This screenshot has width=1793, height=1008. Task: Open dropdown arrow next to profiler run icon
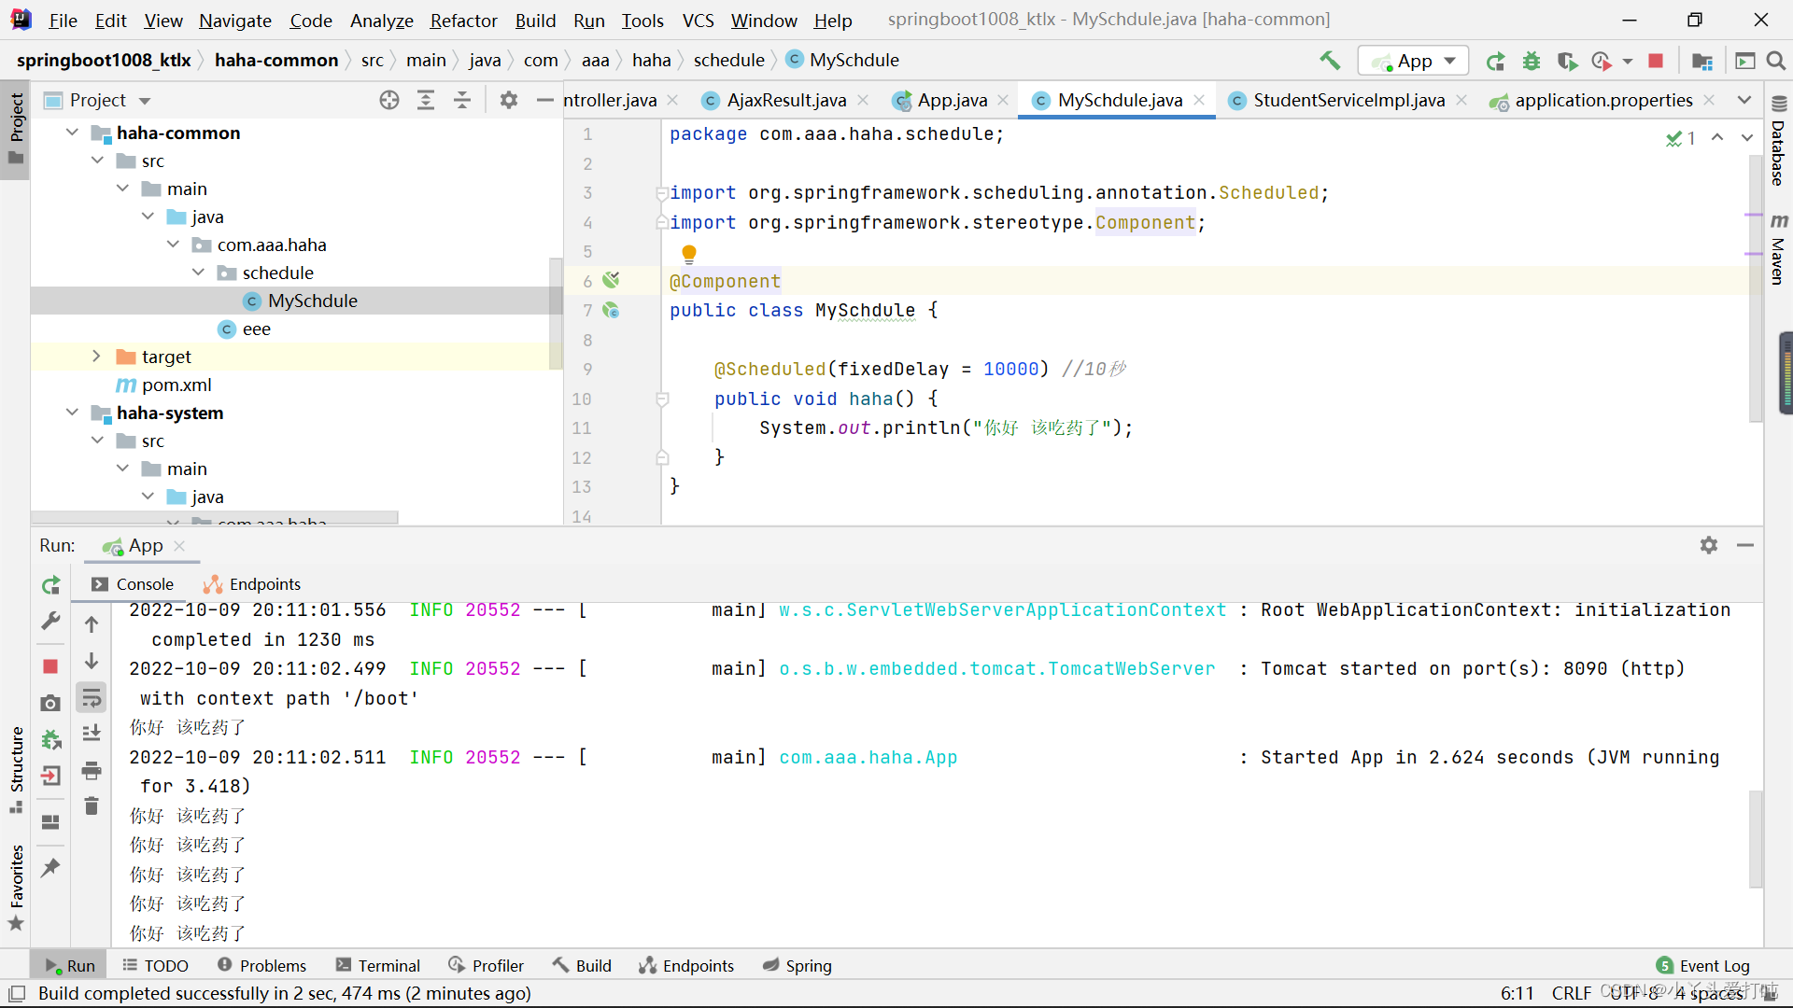click(x=1628, y=62)
